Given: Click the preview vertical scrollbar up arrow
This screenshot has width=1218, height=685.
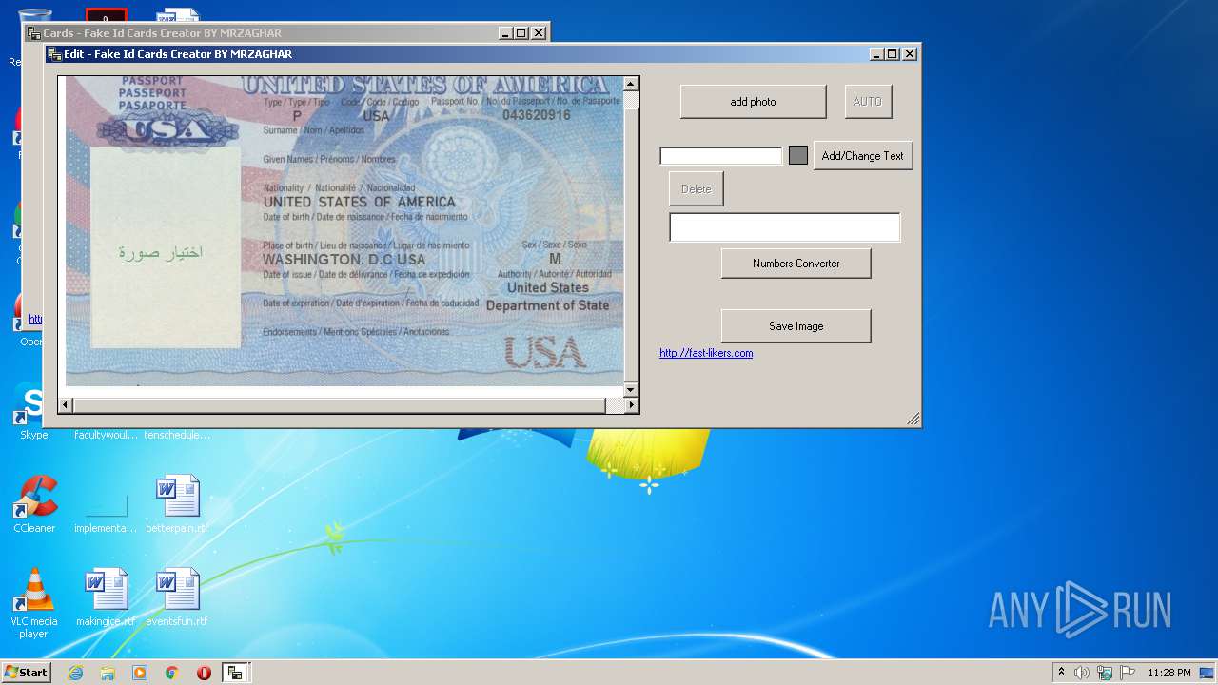Looking at the screenshot, I should coord(630,85).
